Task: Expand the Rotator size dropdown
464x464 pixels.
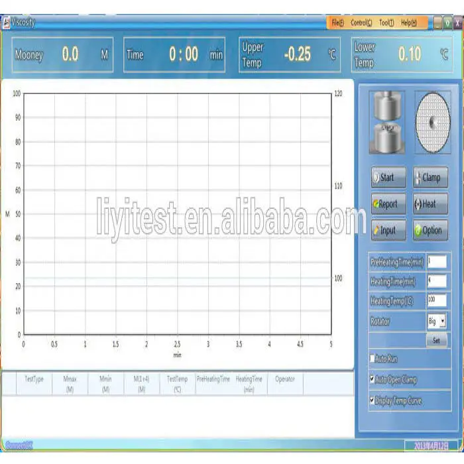Action: 442,321
